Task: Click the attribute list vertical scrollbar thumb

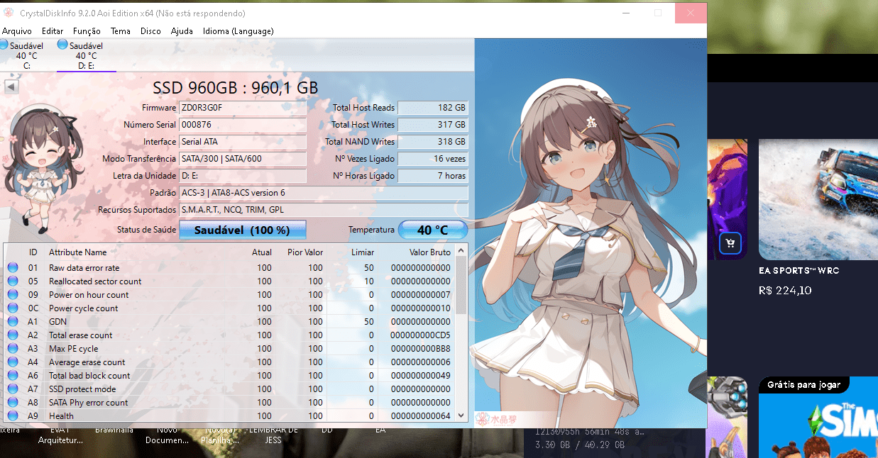Action: point(461,285)
